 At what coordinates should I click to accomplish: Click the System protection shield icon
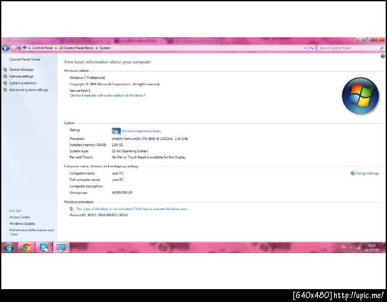coord(5,83)
